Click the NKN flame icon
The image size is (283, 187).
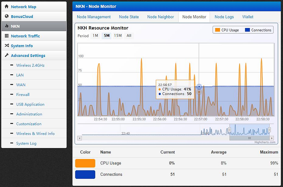(7, 26)
